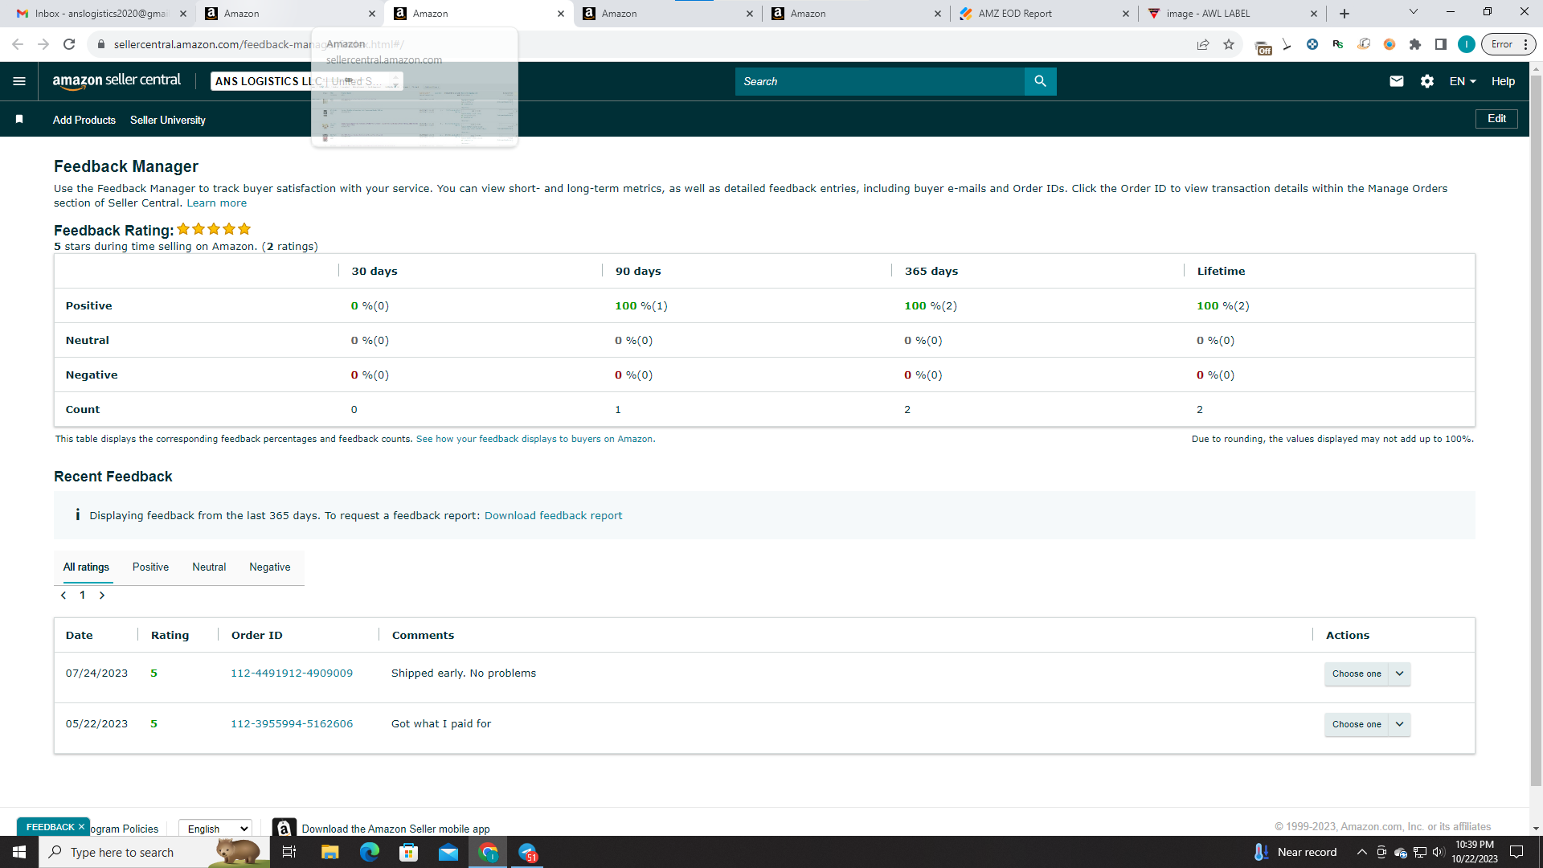Go back to previous page
The width and height of the screenshot is (1543, 868).
tap(18, 44)
